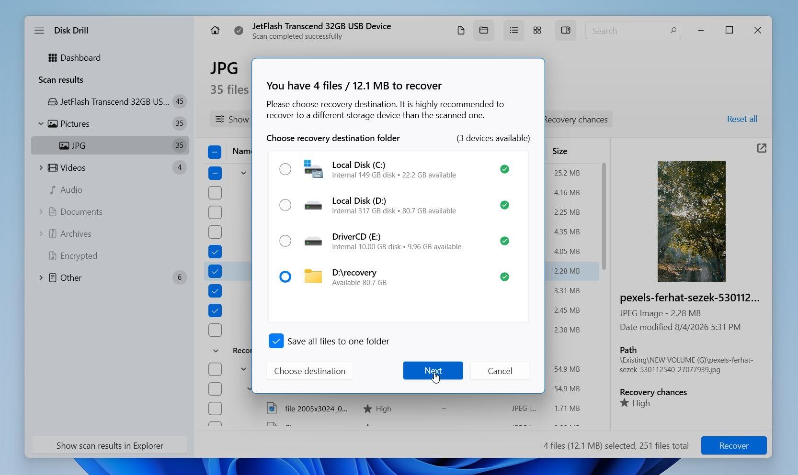798x475 pixels.
Task: Toggle the select-all checkbox in header row
Action: click(x=215, y=152)
